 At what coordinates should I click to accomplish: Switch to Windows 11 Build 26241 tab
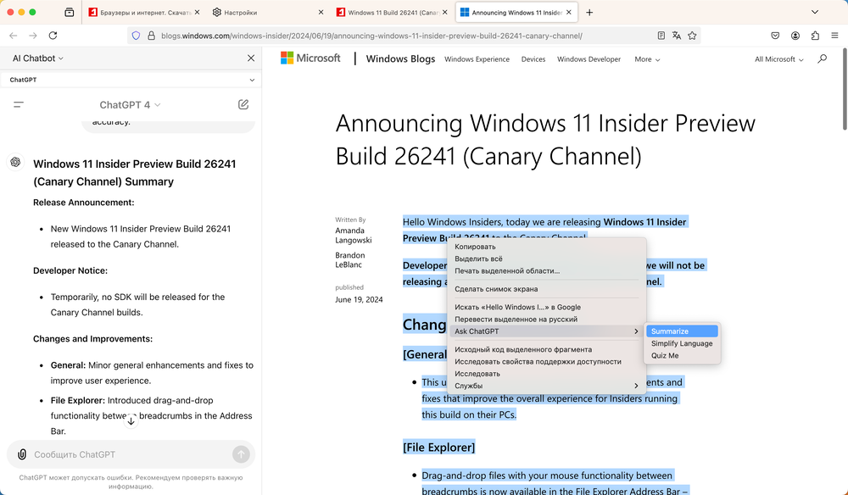click(x=392, y=13)
